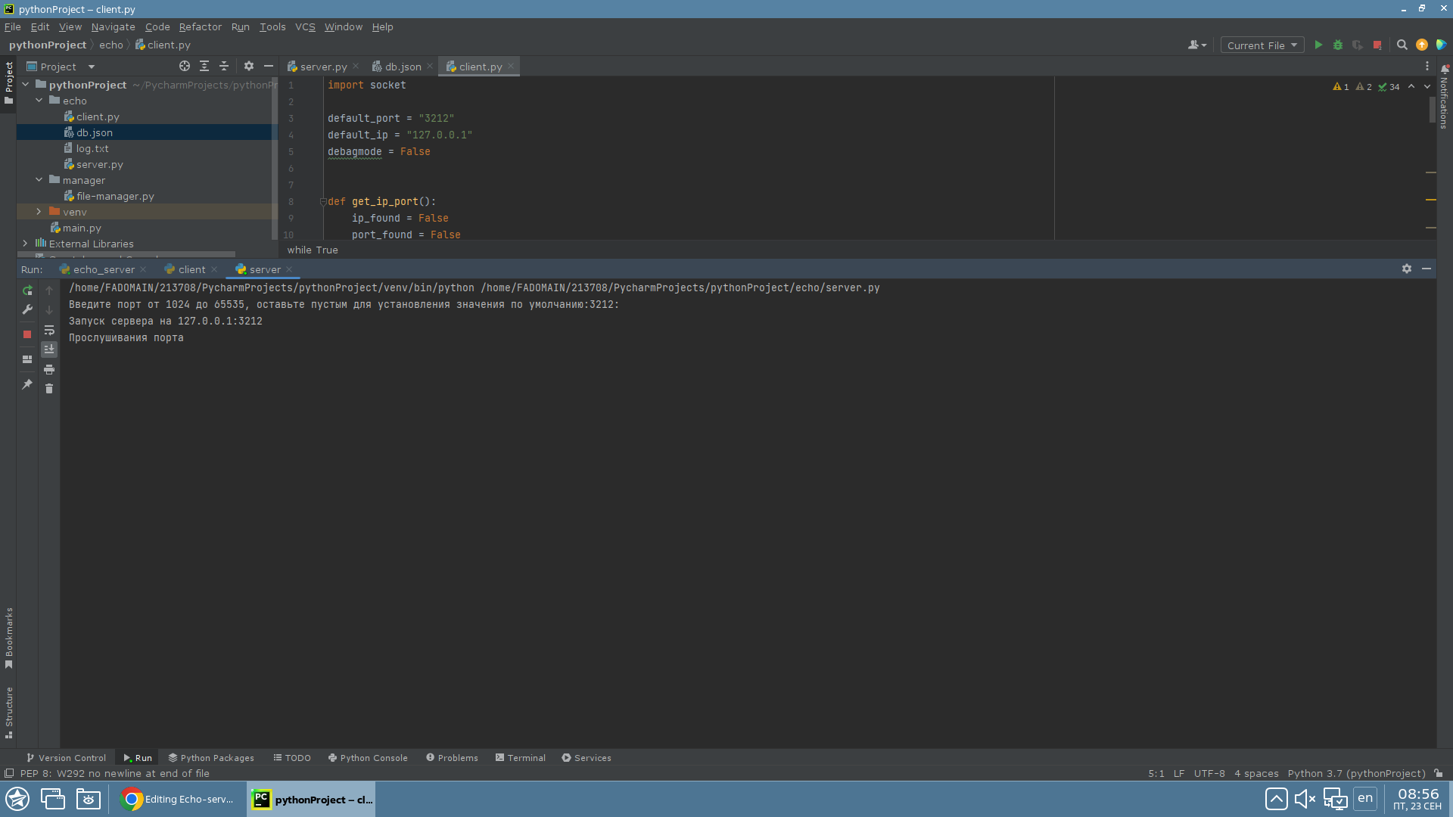Open the Python Console tool window

368,757
